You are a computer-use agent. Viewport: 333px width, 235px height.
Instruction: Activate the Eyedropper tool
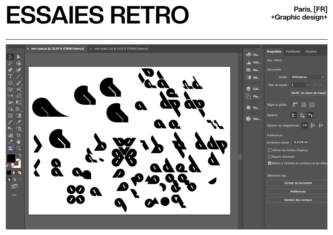[x=19, y=122]
